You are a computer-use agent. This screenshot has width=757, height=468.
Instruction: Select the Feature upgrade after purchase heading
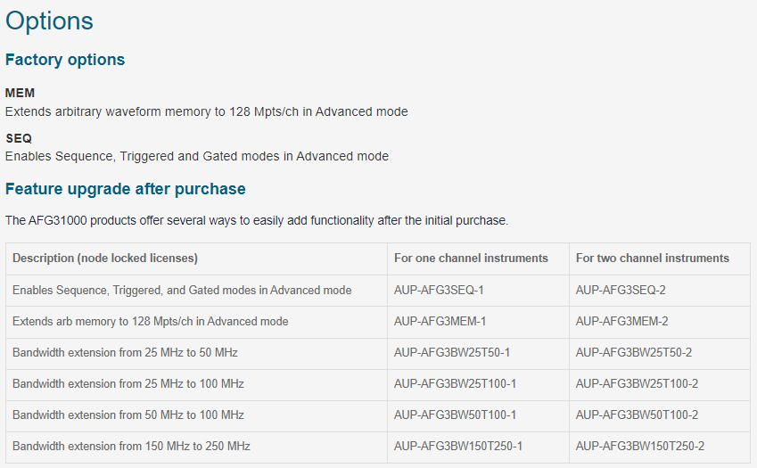(126, 189)
